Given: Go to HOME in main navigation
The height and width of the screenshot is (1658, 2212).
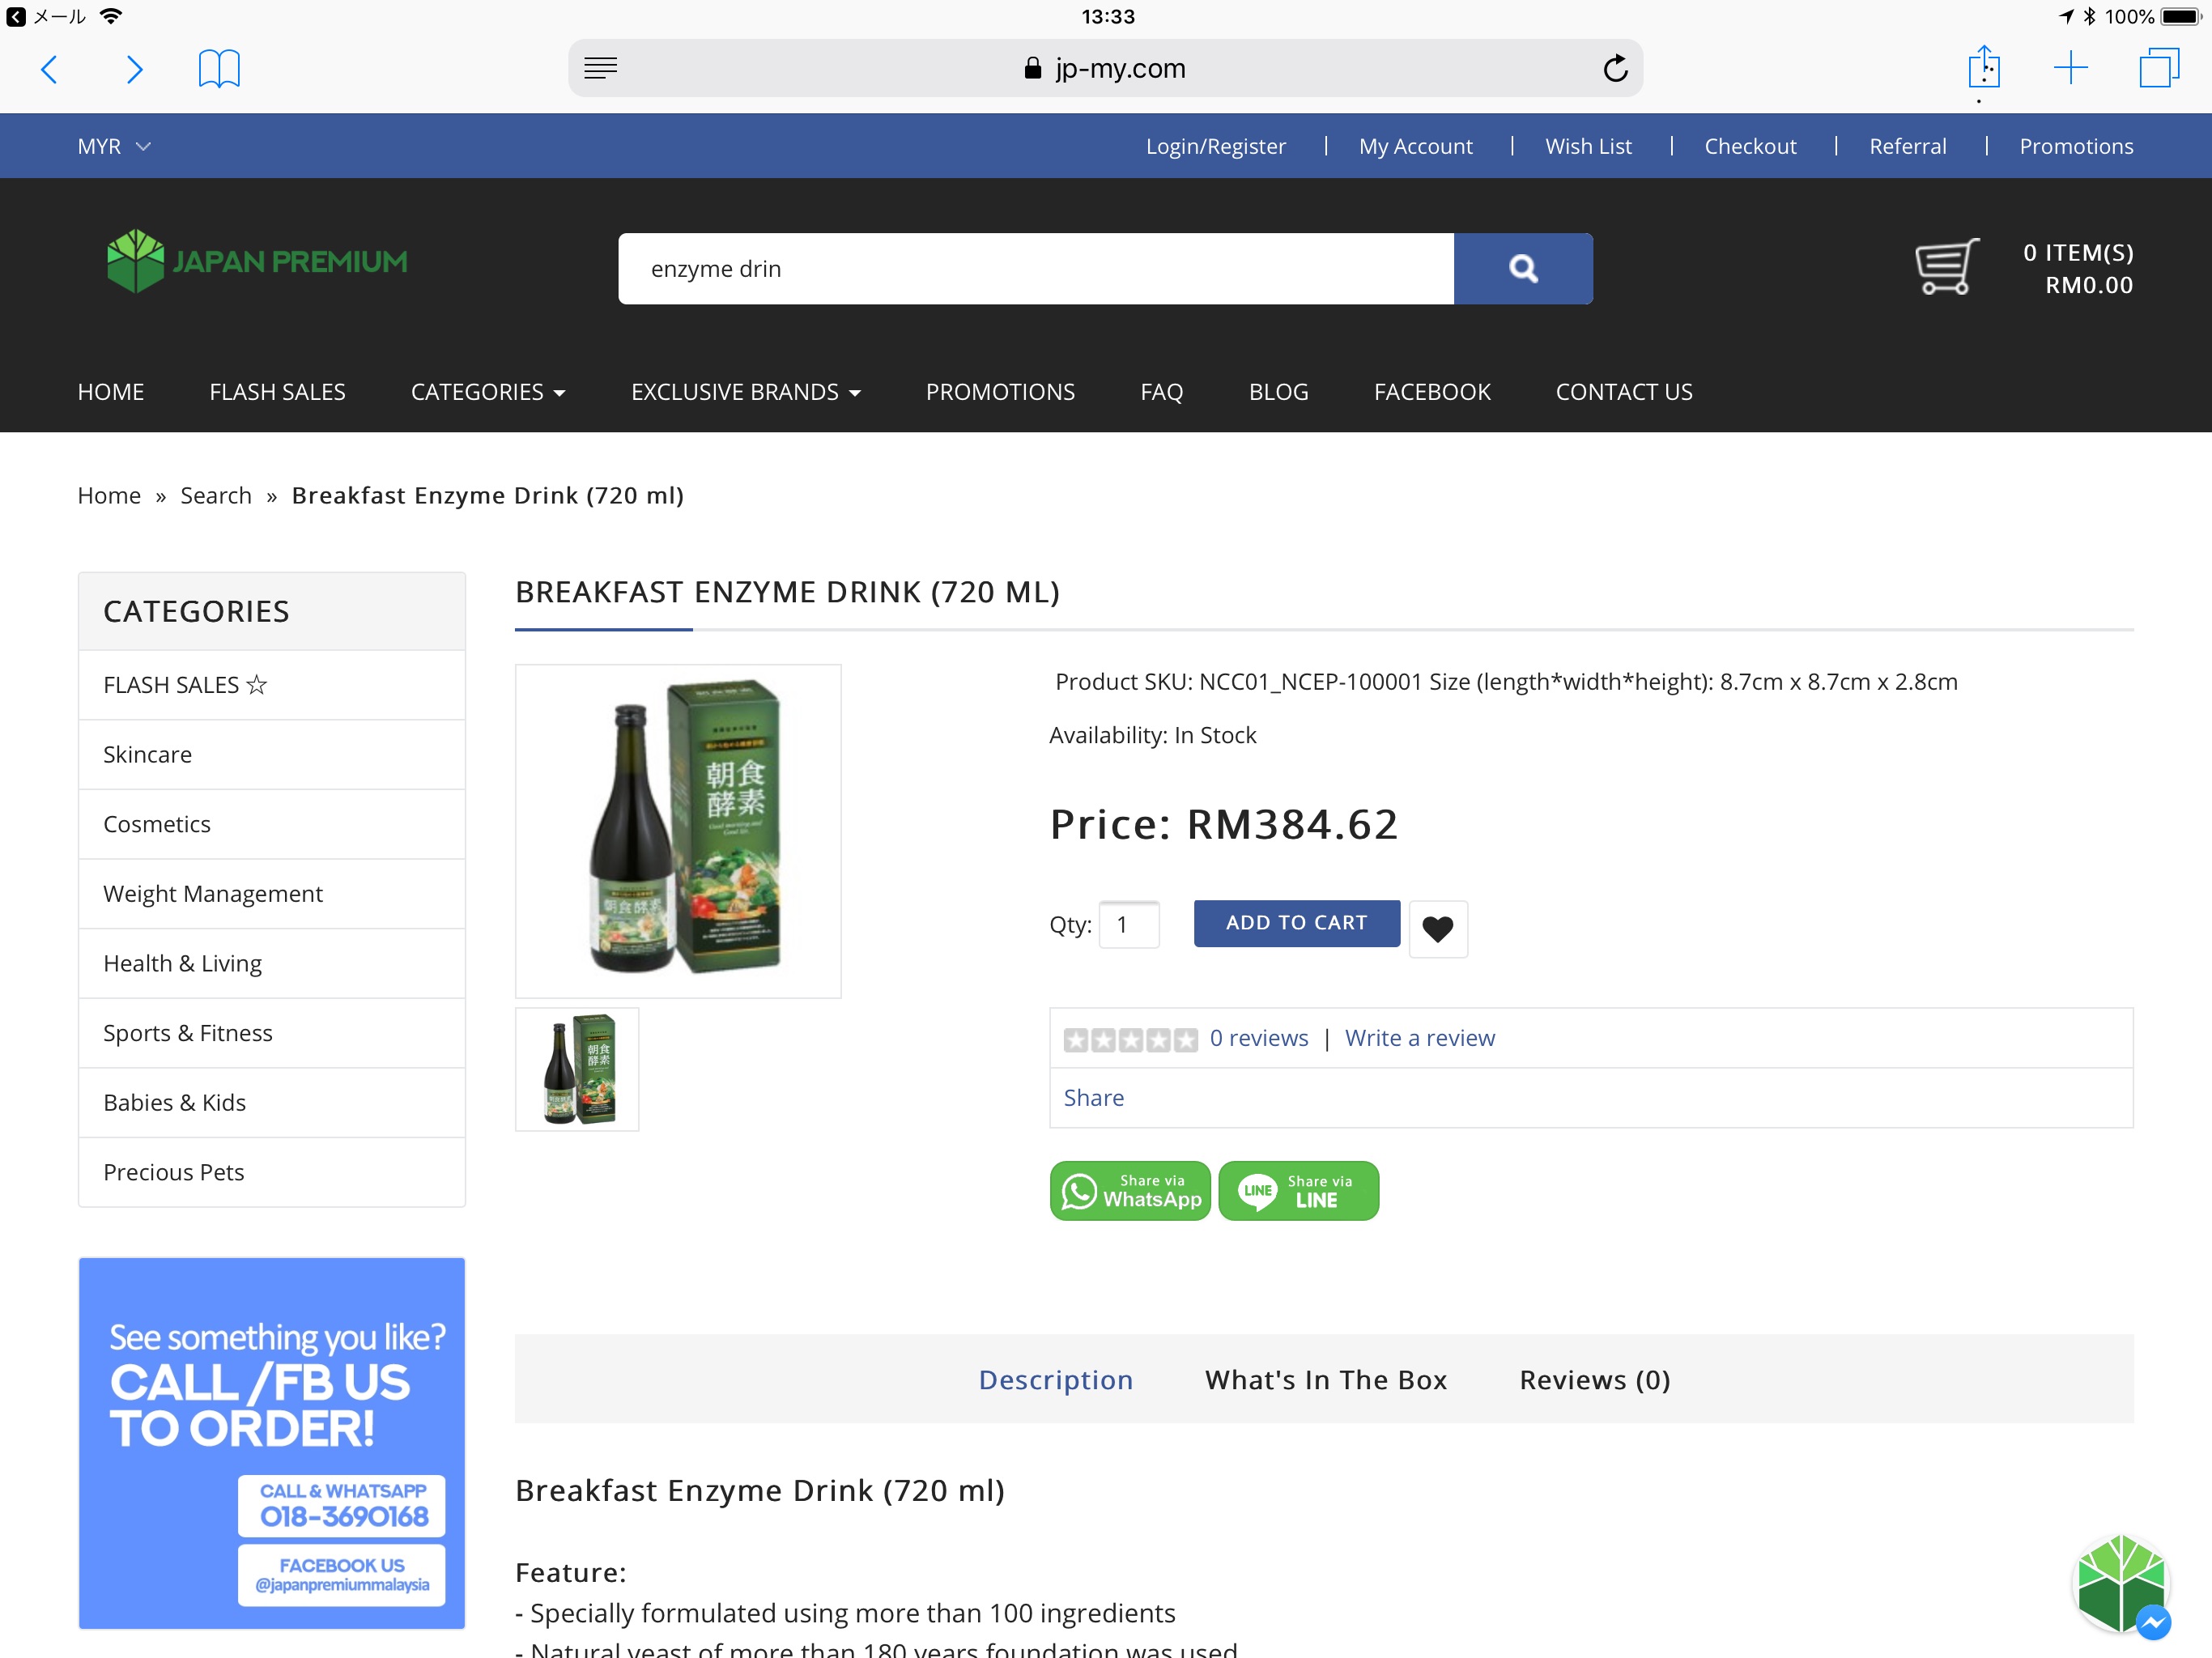Looking at the screenshot, I should click(111, 391).
